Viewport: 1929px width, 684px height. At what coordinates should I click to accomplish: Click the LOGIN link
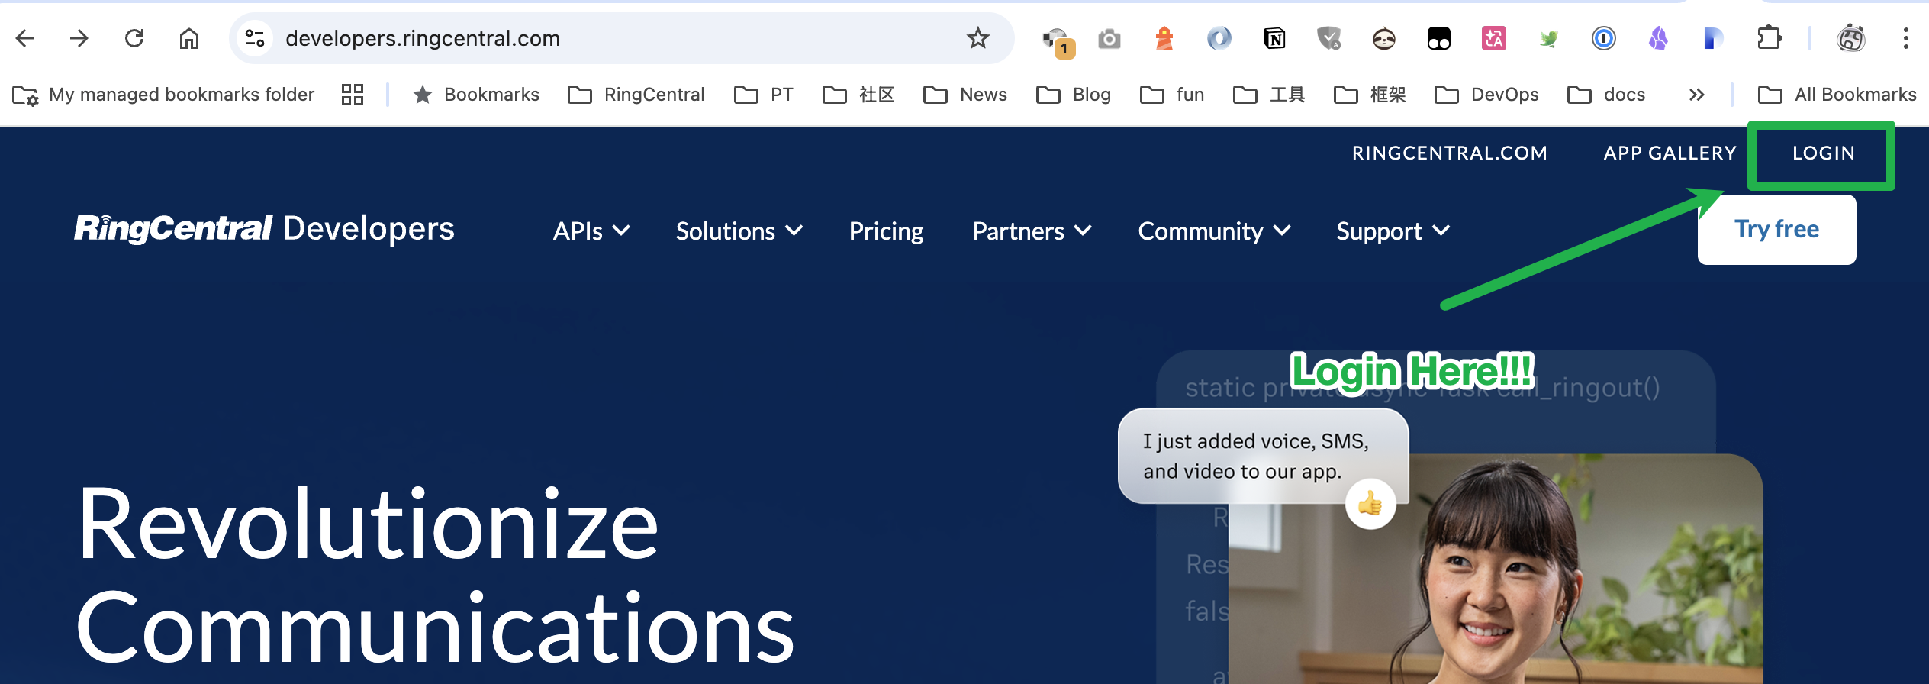coord(1823,153)
